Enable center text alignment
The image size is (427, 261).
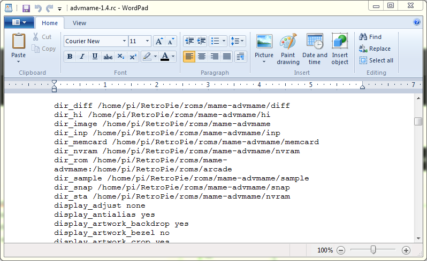(x=202, y=57)
